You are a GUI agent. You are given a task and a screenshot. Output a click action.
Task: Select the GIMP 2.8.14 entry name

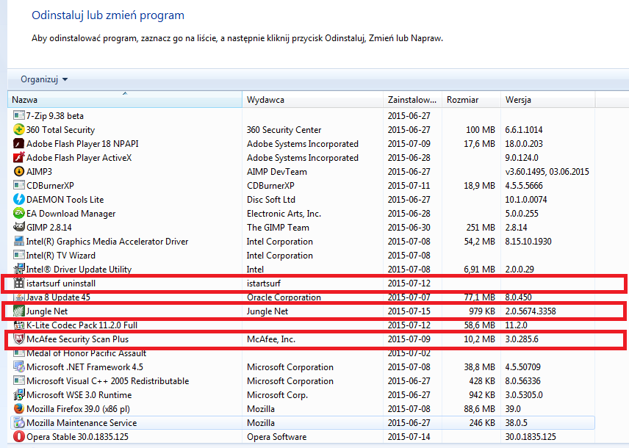[49, 228]
